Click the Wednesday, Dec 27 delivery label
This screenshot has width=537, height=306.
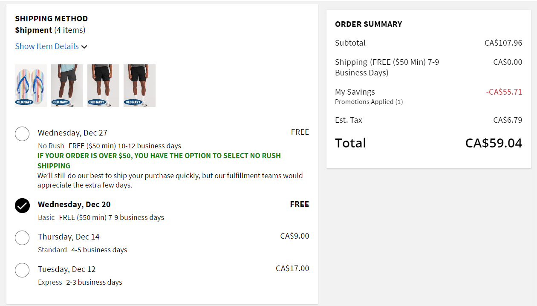[72, 133]
